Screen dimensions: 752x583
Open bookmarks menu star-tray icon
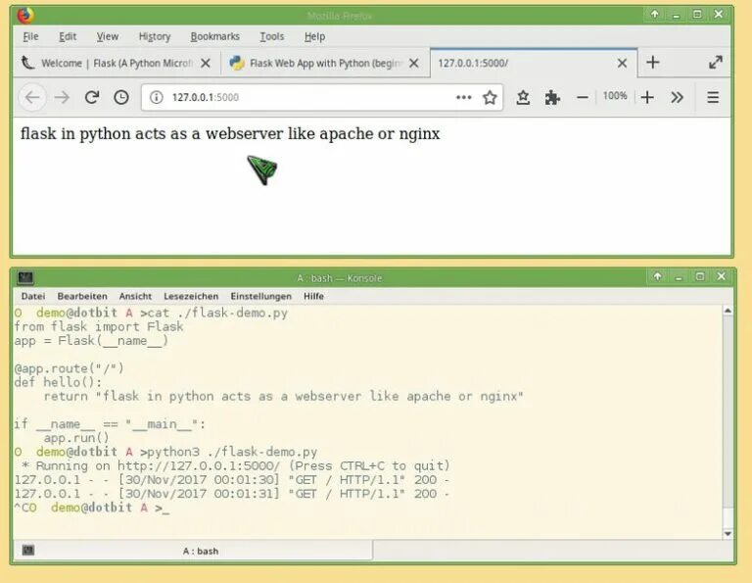pos(523,97)
